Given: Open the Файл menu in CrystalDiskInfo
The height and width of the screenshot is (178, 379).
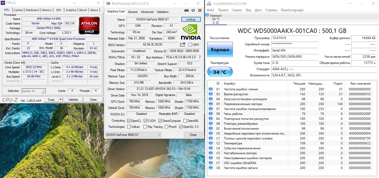Looking at the screenshot, I should click(x=210, y=10).
